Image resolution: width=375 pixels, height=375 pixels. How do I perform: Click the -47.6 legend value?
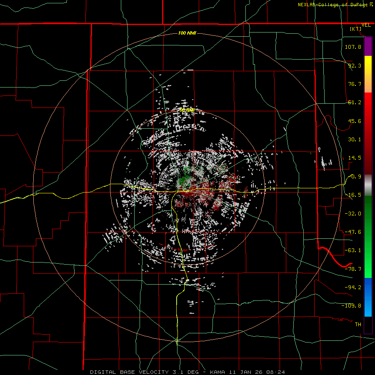pyautogui.click(x=353, y=232)
